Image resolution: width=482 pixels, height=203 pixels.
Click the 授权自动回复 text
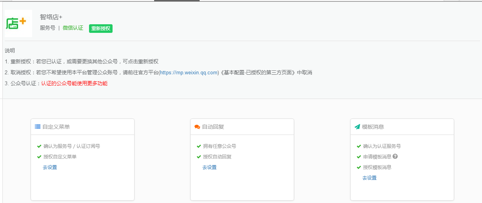[x=217, y=157]
